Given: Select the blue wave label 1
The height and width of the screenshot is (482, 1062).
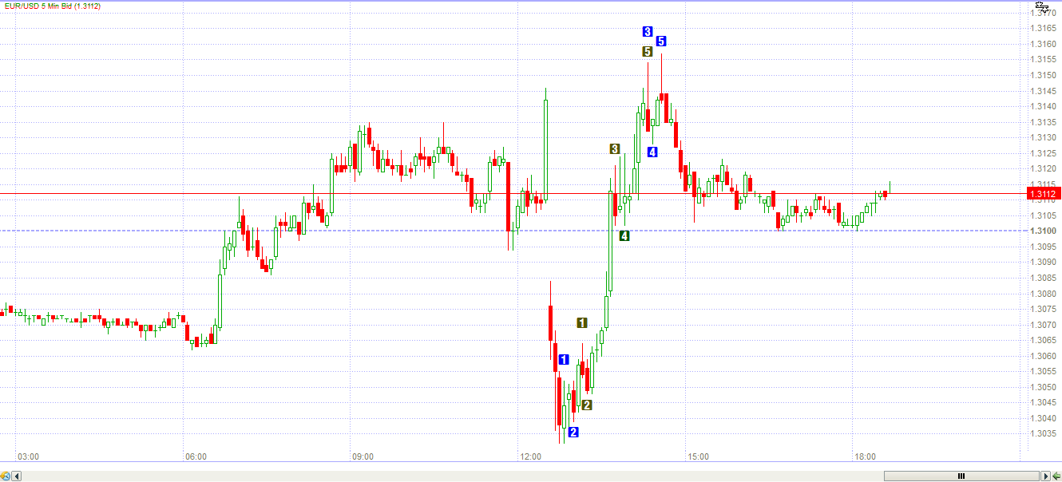Looking at the screenshot, I should tap(564, 360).
